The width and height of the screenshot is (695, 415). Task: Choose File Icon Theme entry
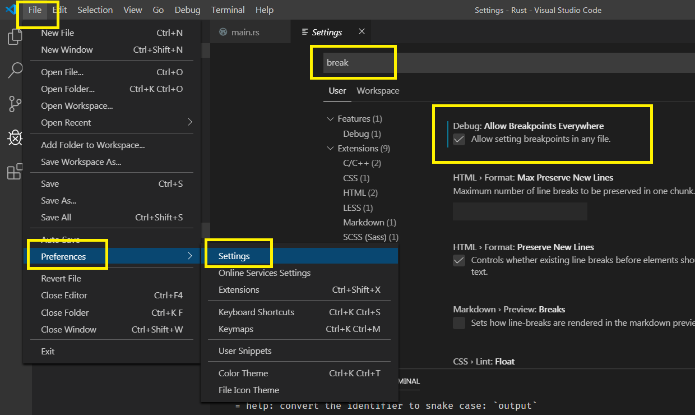(x=299, y=390)
